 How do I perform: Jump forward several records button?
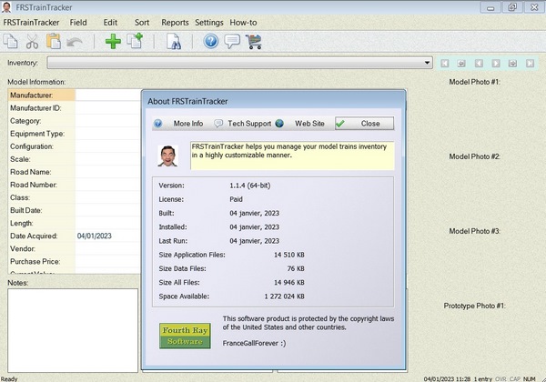(x=512, y=64)
